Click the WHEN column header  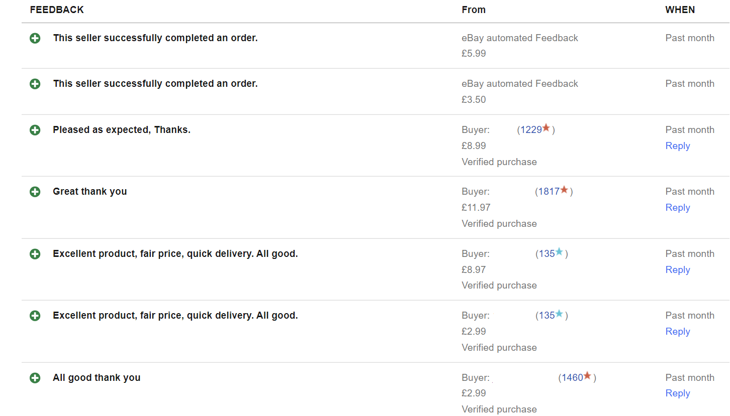tap(680, 10)
